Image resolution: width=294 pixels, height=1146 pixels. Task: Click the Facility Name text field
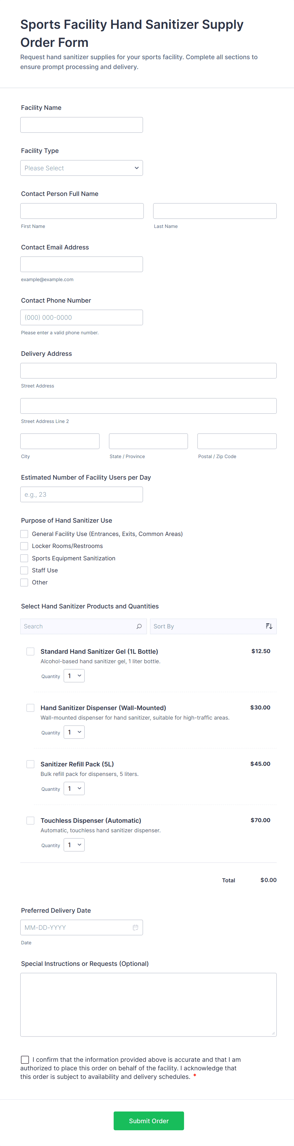[x=81, y=125]
